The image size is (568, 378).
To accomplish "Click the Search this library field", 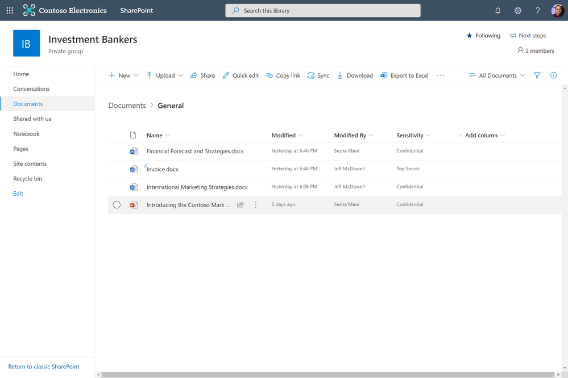I will 323,10.
